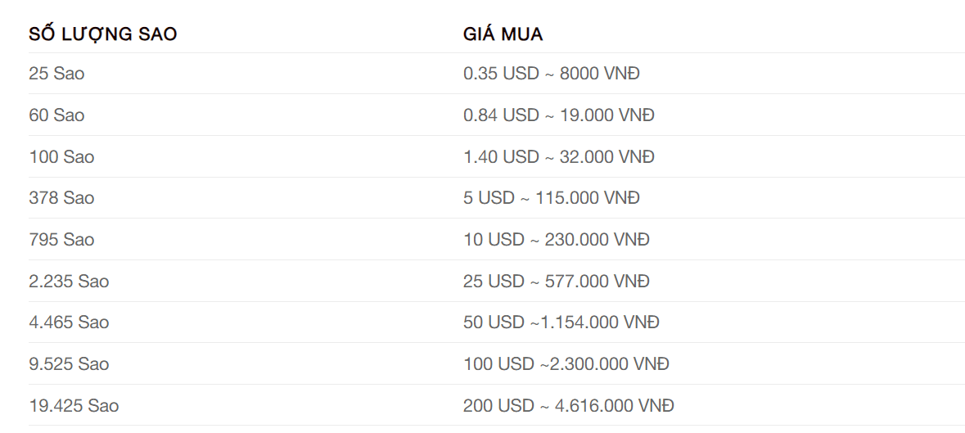This screenshot has width=965, height=433.
Task: Click the 10 USD ~ 230.000 VNĐ price
Action: point(557,239)
